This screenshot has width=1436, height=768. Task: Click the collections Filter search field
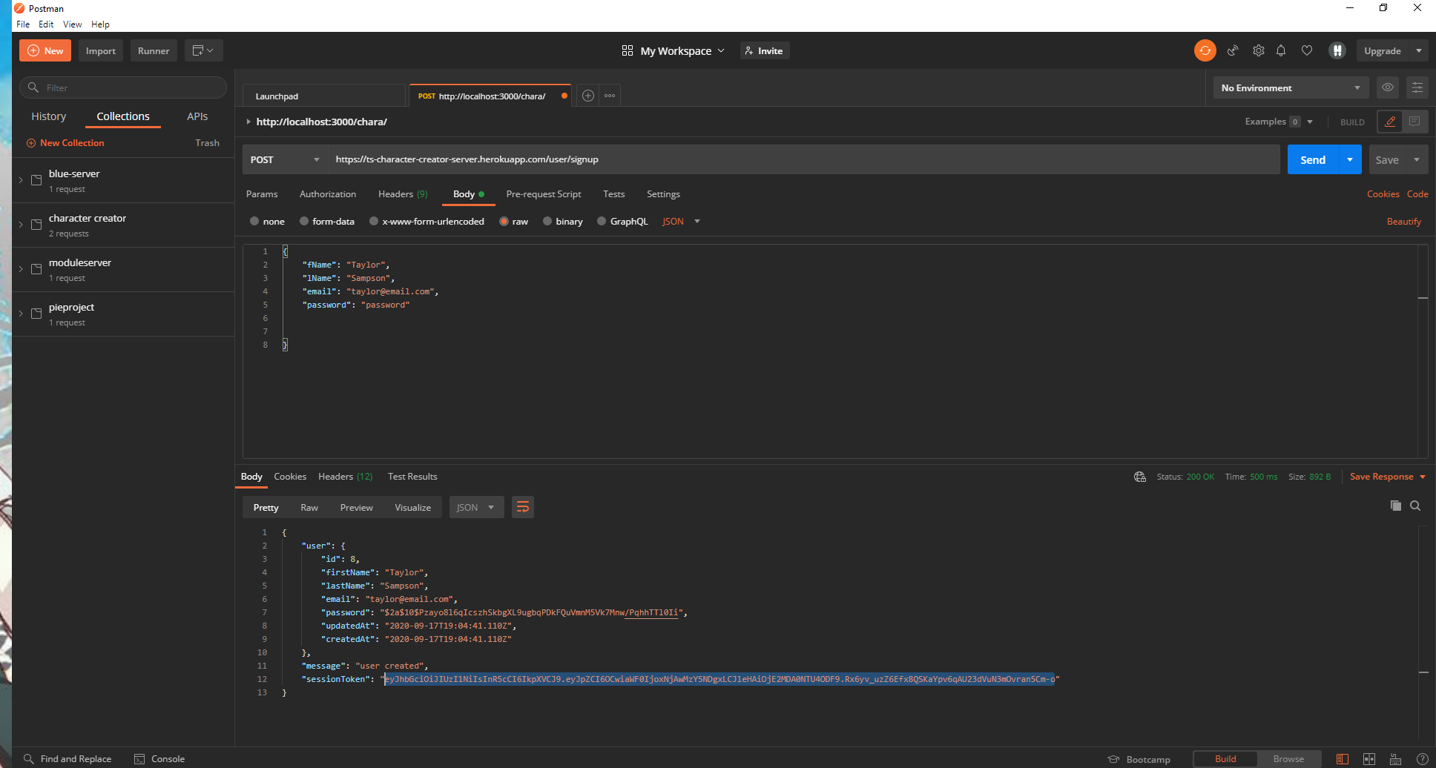click(123, 87)
